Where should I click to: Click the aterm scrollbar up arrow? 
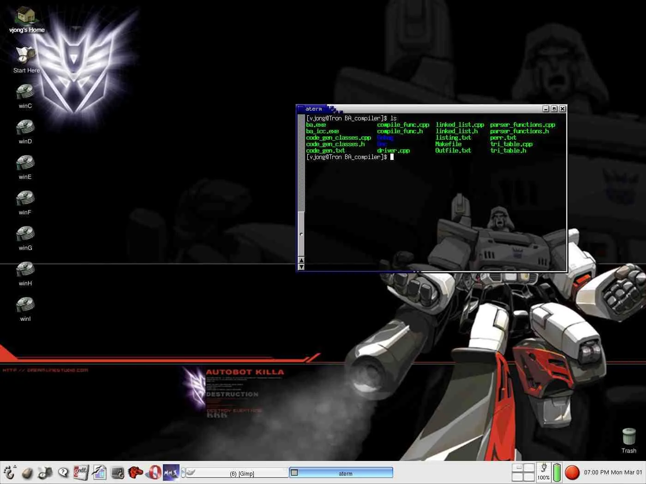[301, 260]
